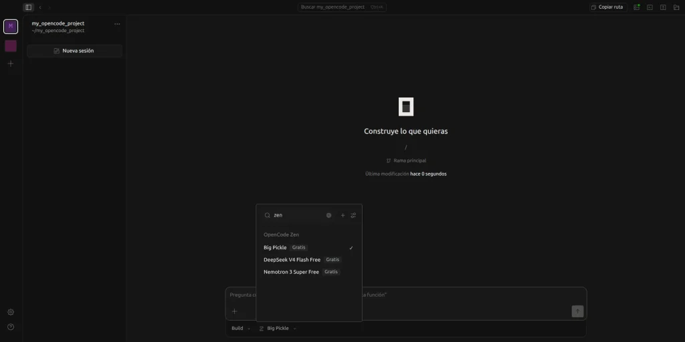Click into the zen model search field
Image resolution: width=685 pixels, height=342 pixels.
coord(298,215)
